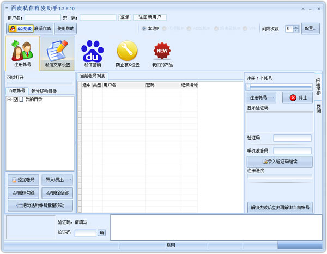Click the 联网 status bar entry
Screen dimensions: 327x254
[171, 245]
